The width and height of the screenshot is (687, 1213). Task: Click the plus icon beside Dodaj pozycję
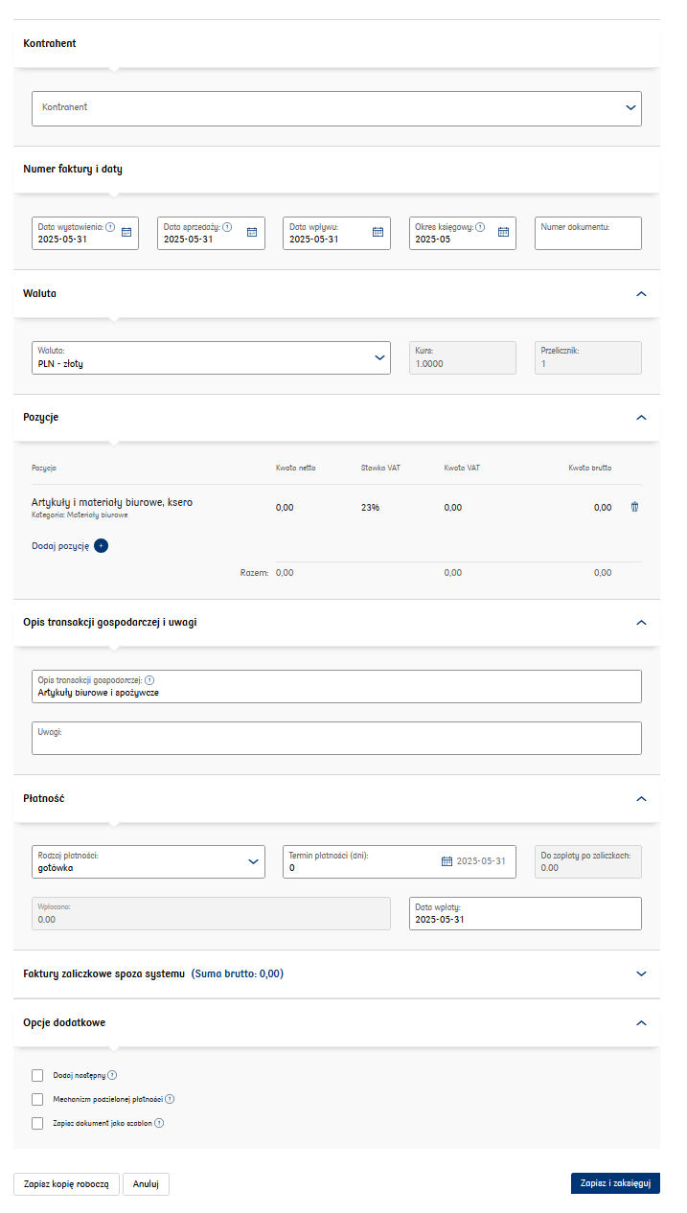[102, 545]
